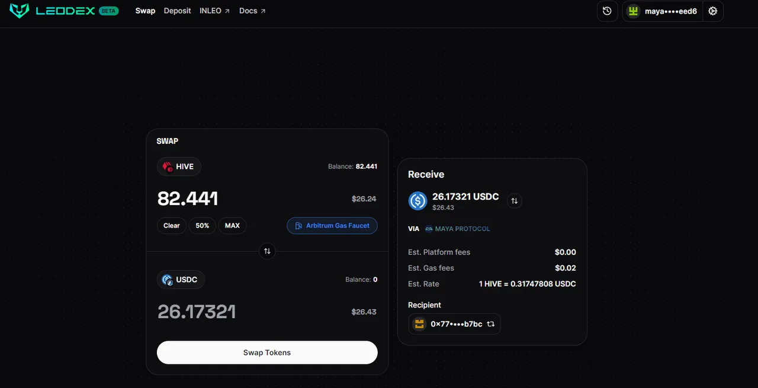Click the $26.43 value in swap panel
758x388 pixels.
click(x=364, y=312)
